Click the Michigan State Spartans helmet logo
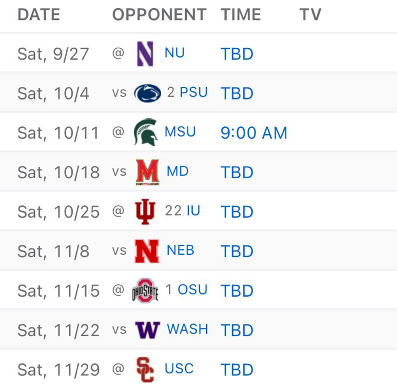Image resolution: width=397 pixels, height=385 pixels. pos(146,133)
